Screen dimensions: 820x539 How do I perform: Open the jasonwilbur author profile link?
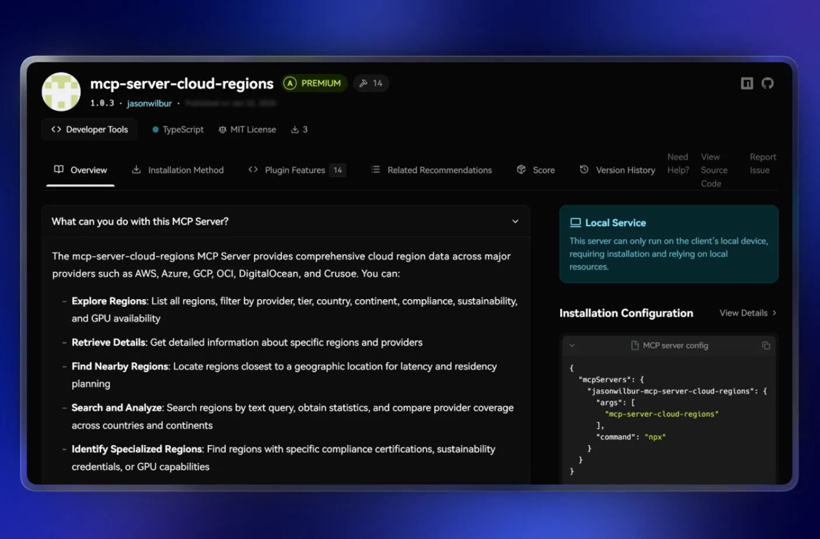coord(149,103)
